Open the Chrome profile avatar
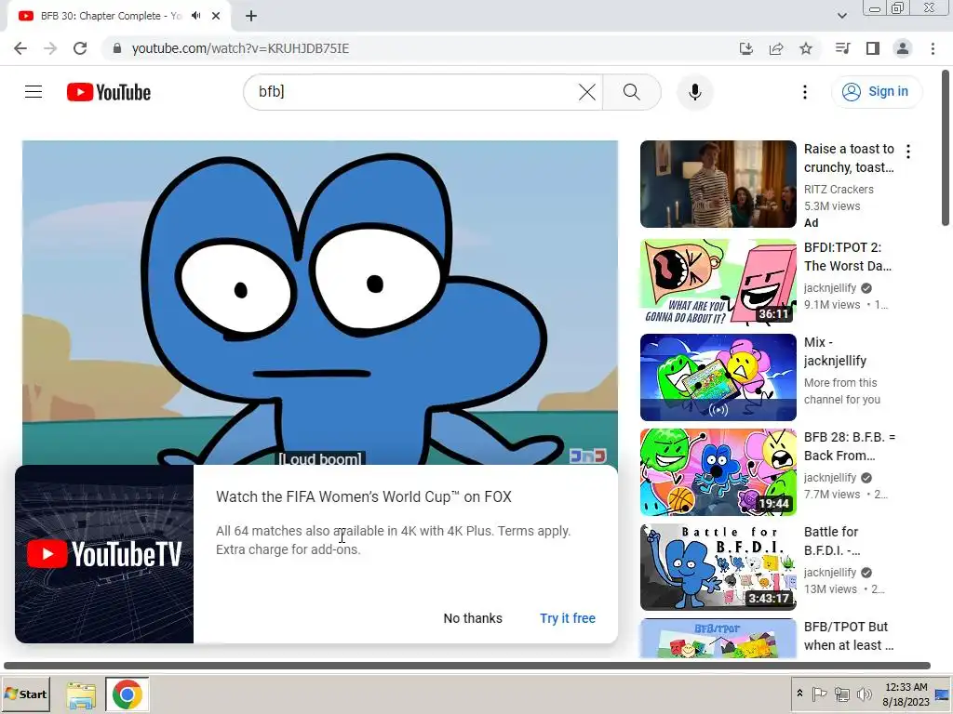This screenshot has height=714, width=953. [903, 48]
